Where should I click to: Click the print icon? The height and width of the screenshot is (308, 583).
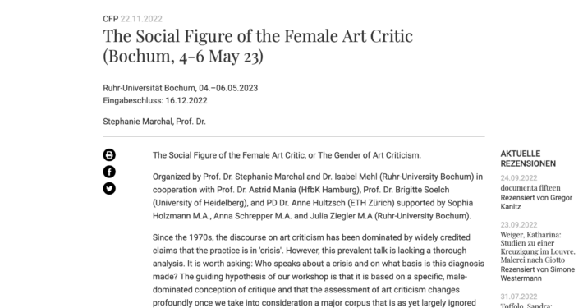click(109, 154)
